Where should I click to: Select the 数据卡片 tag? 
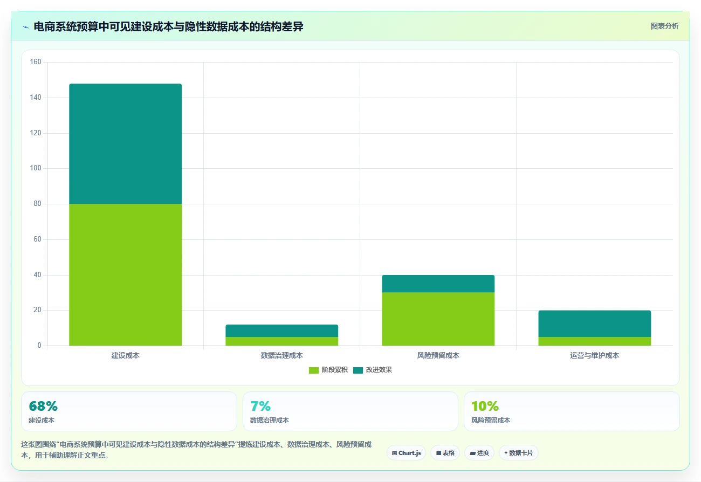click(x=518, y=453)
